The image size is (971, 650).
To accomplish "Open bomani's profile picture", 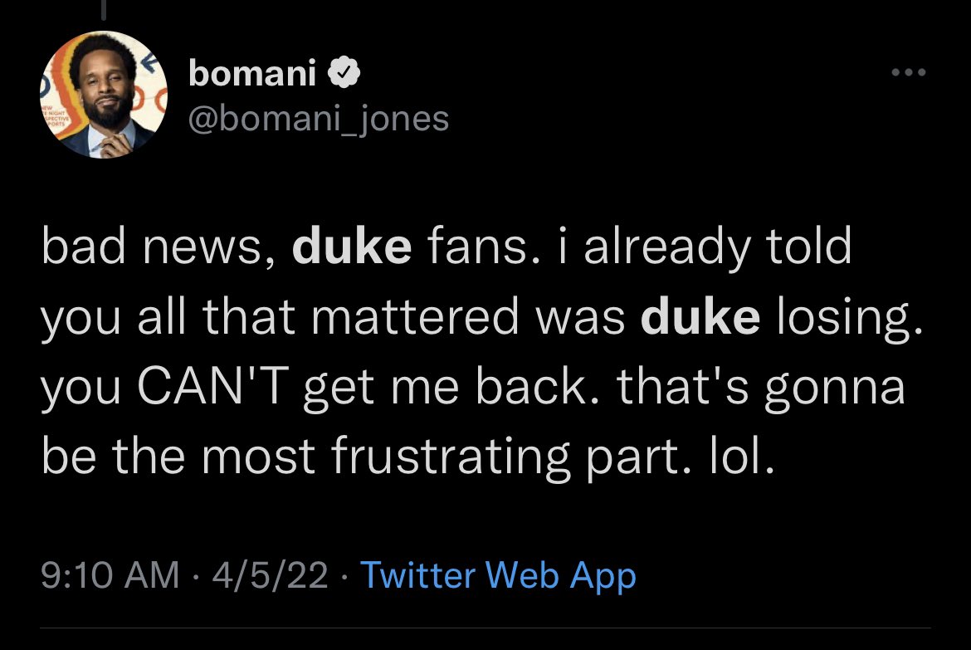I will (104, 94).
